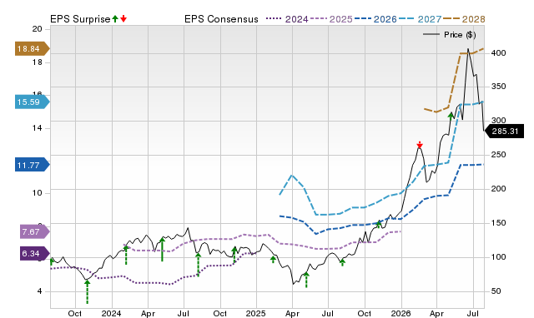
Task: Click the 2024 x-axis label
Action: click(x=111, y=313)
